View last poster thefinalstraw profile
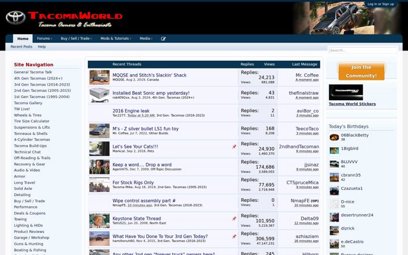408x255 pixels. (x=304, y=93)
